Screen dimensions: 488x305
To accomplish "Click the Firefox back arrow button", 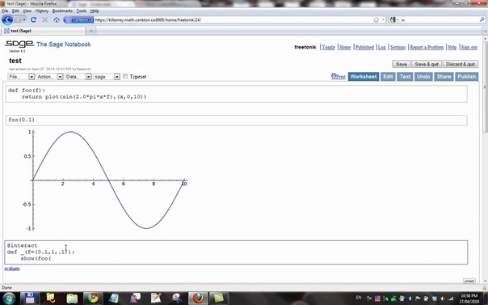I will point(7,19).
